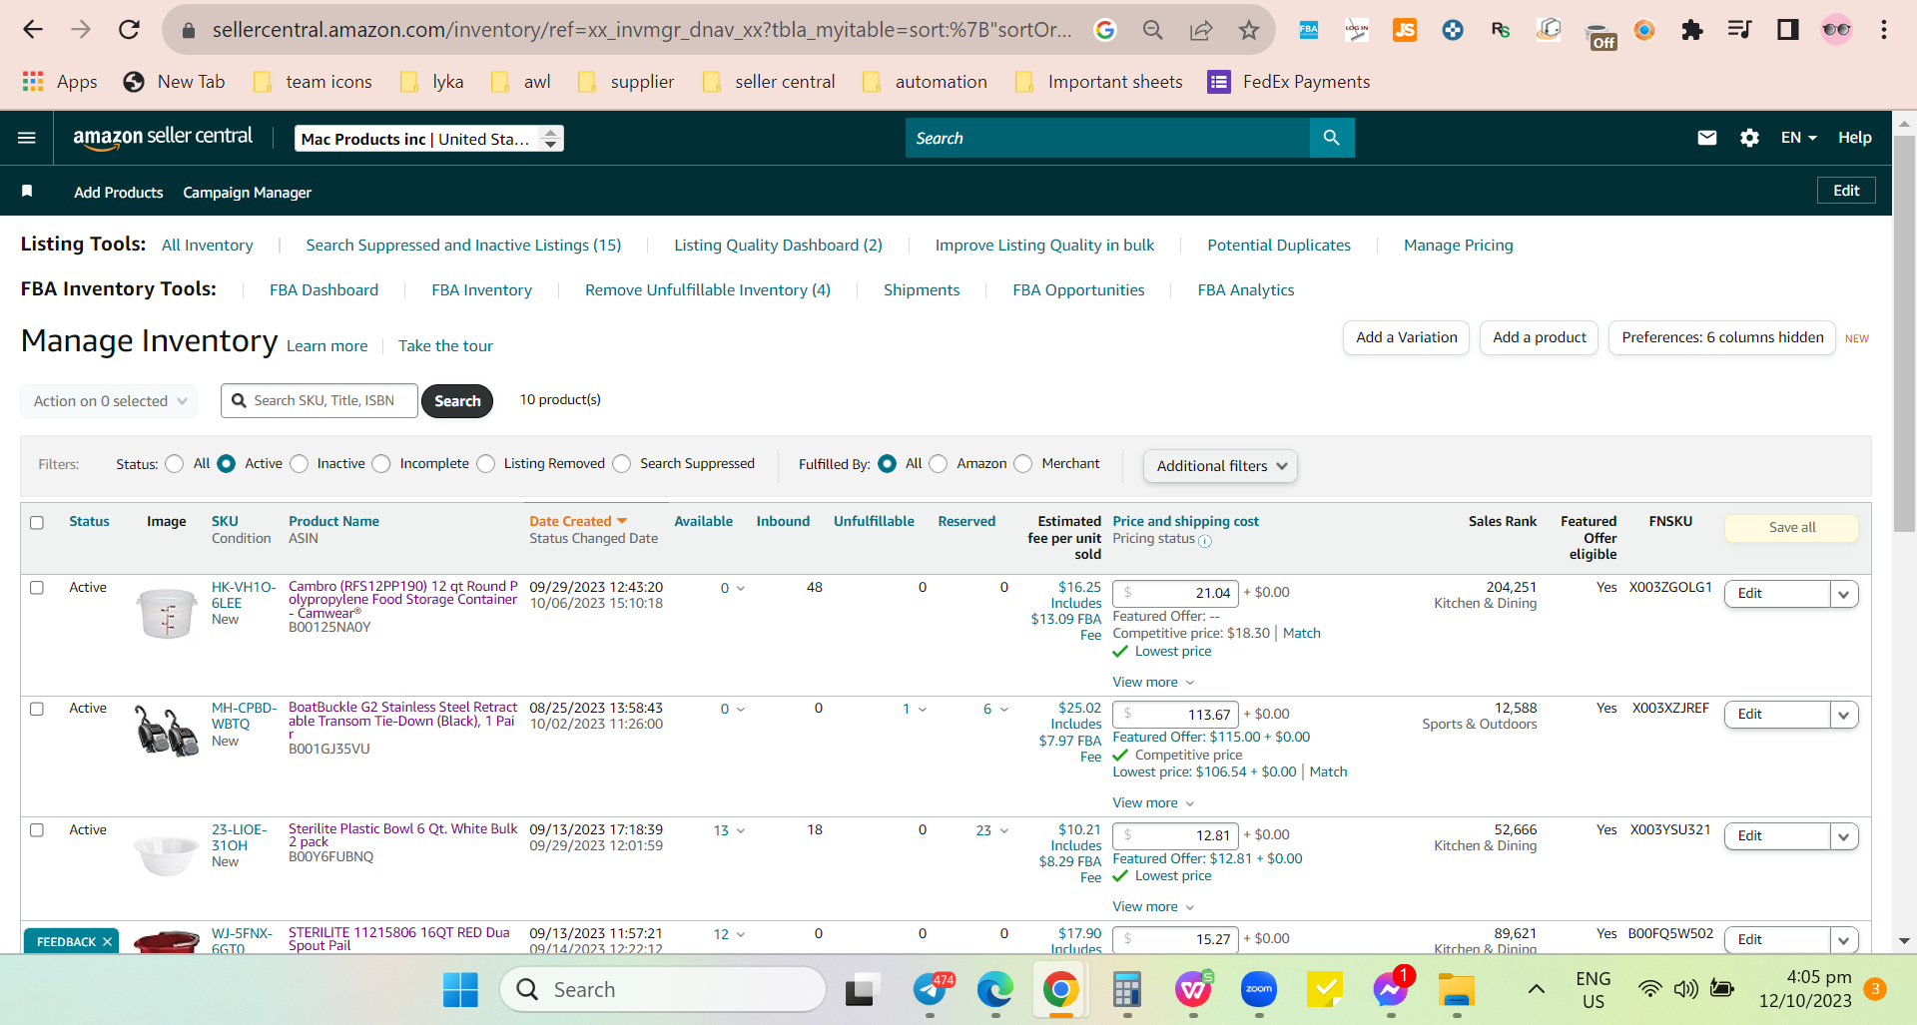This screenshot has width=1917, height=1025.
Task: Open Manage Pricing
Action: [x=1458, y=246]
